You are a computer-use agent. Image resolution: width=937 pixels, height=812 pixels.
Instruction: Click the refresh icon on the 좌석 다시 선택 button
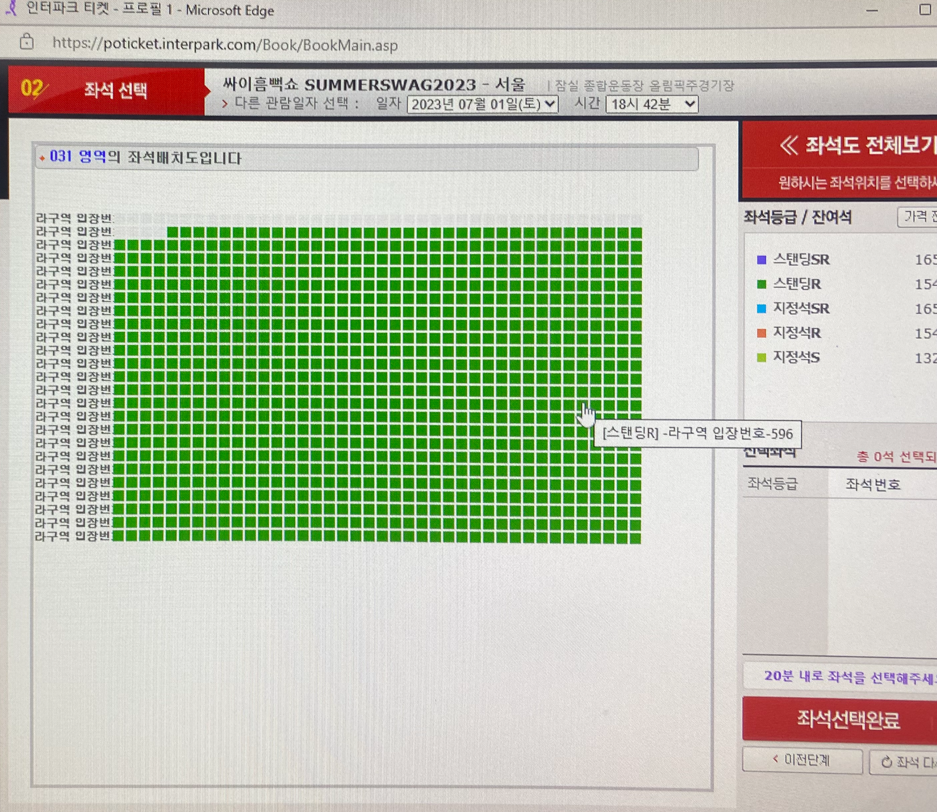[886, 762]
